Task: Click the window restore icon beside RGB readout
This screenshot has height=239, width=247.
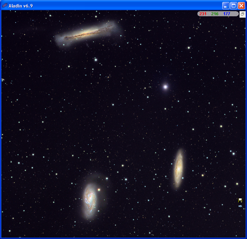Action: (x=243, y=14)
